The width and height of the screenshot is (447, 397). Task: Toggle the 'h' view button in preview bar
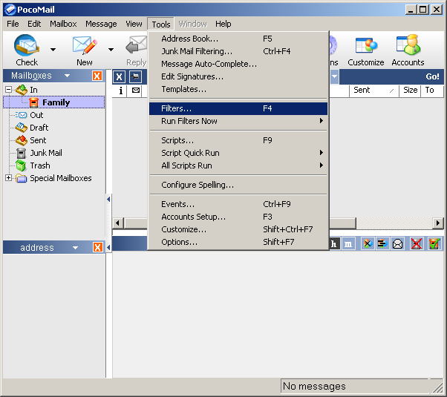click(x=334, y=243)
